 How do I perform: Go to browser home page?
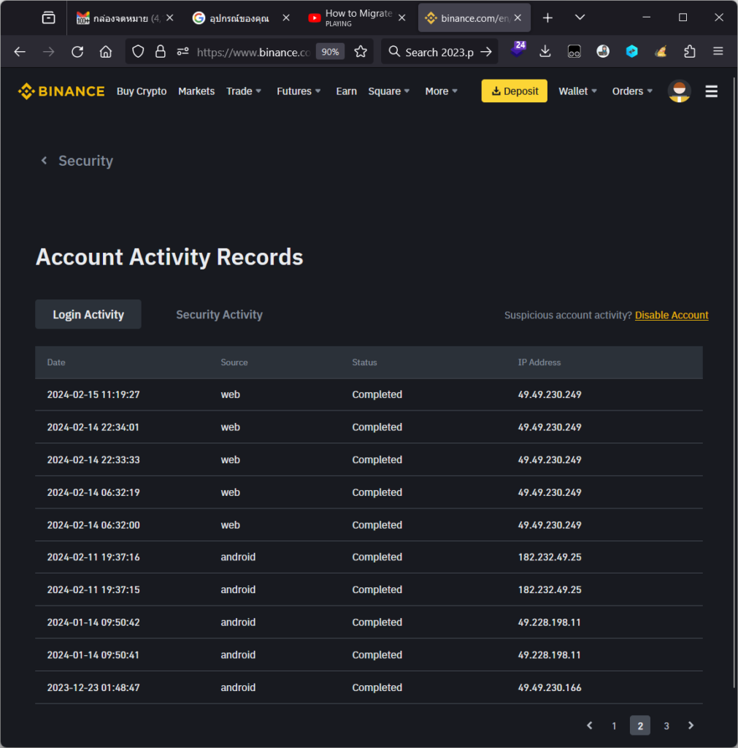pyautogui.click(x=106, y=52)
